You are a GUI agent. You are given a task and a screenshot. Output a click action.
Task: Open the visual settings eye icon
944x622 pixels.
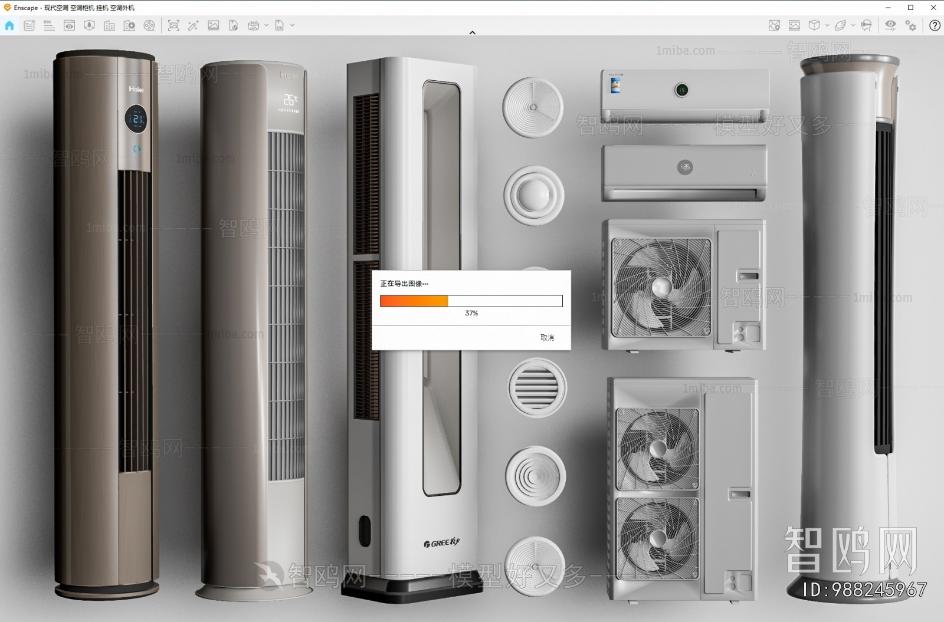pyautogui.click(x=891, y=25)
